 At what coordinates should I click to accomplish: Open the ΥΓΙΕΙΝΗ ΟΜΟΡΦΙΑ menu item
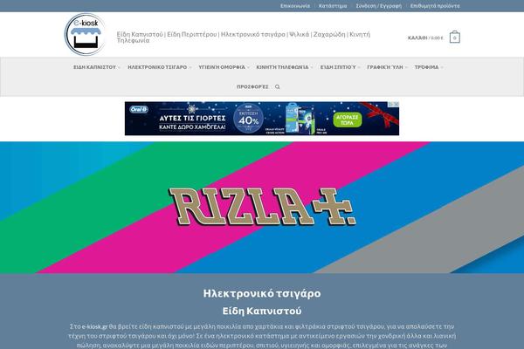pyautogui.click(x=222, y=67)
